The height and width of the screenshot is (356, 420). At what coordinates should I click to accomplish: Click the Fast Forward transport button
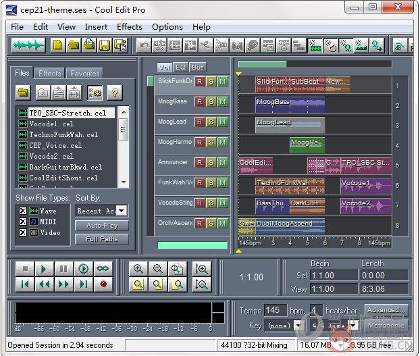(x=63, y=284)
